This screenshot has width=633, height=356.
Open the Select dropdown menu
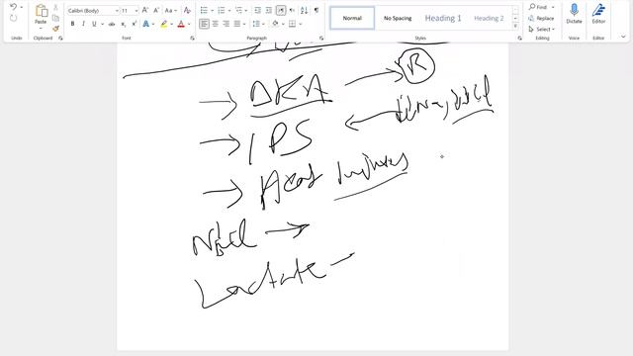542,29
